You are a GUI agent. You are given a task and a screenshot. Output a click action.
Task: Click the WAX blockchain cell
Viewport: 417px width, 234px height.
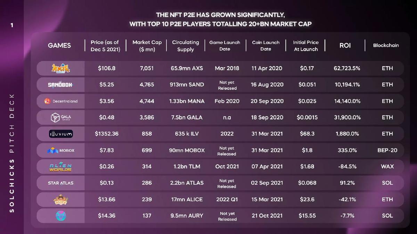(x=387, y=167)
